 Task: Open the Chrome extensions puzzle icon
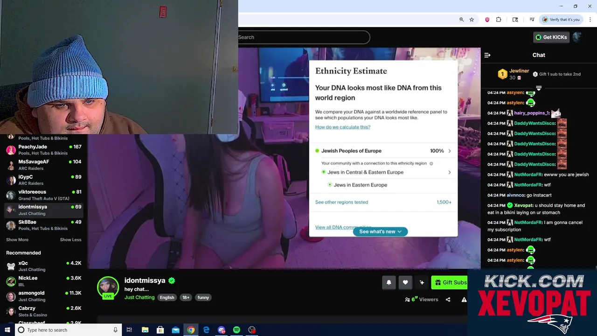click(499, 20)
